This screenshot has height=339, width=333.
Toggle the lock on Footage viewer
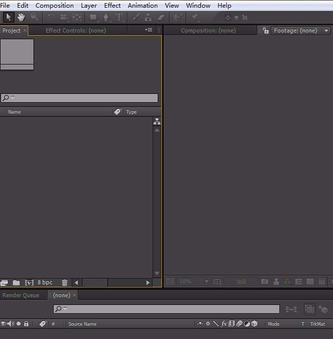click(x=265, y=30)
